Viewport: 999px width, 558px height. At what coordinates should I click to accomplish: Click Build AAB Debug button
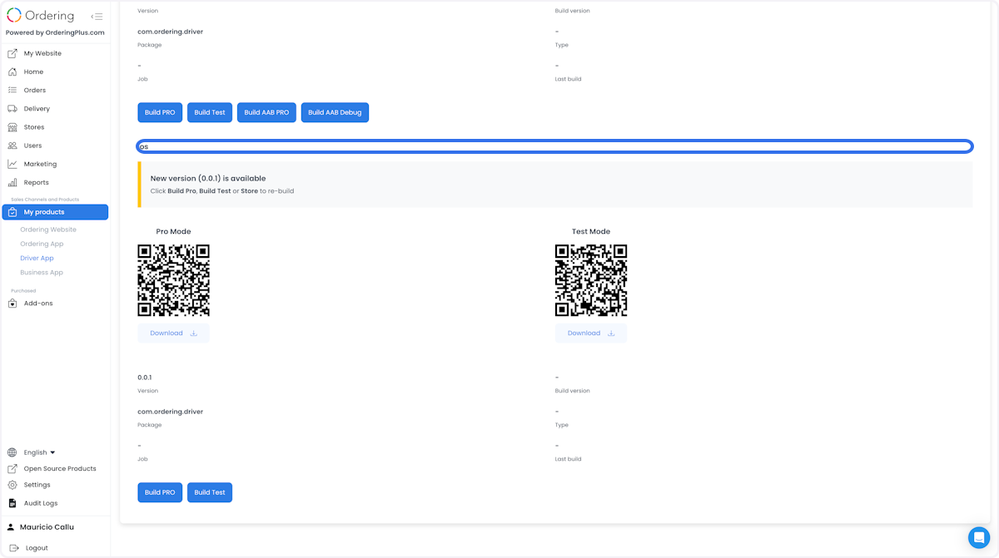335,112
